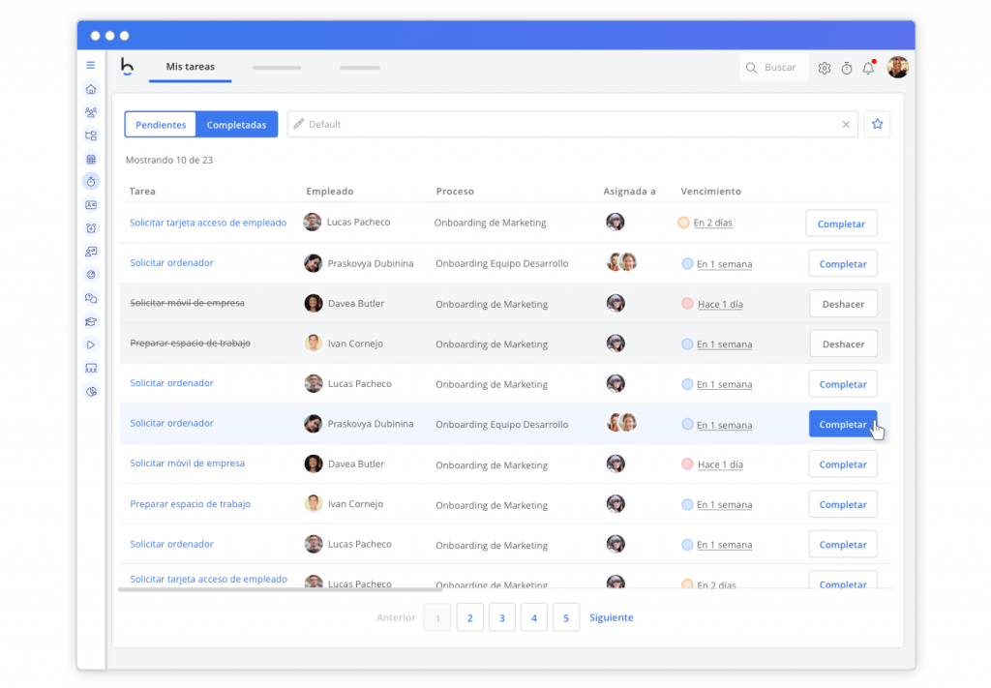991x688 pixels.
Task: Go to the Home icon in the sidebar
Action: coord(91,89)
